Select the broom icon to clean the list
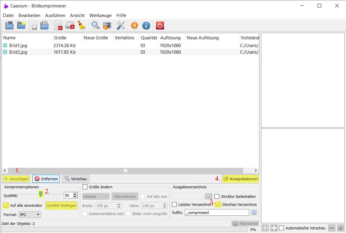 (82, 25)
